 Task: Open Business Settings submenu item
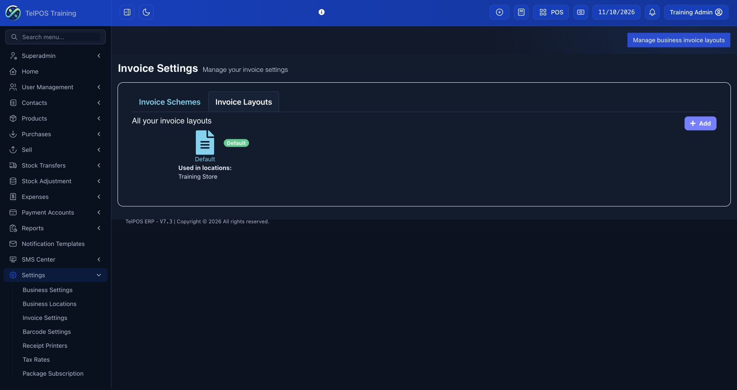point(47,290)
